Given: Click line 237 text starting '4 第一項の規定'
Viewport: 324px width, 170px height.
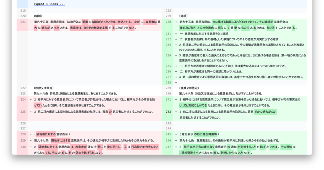Looking at the screenshot, I should point(241,77).
